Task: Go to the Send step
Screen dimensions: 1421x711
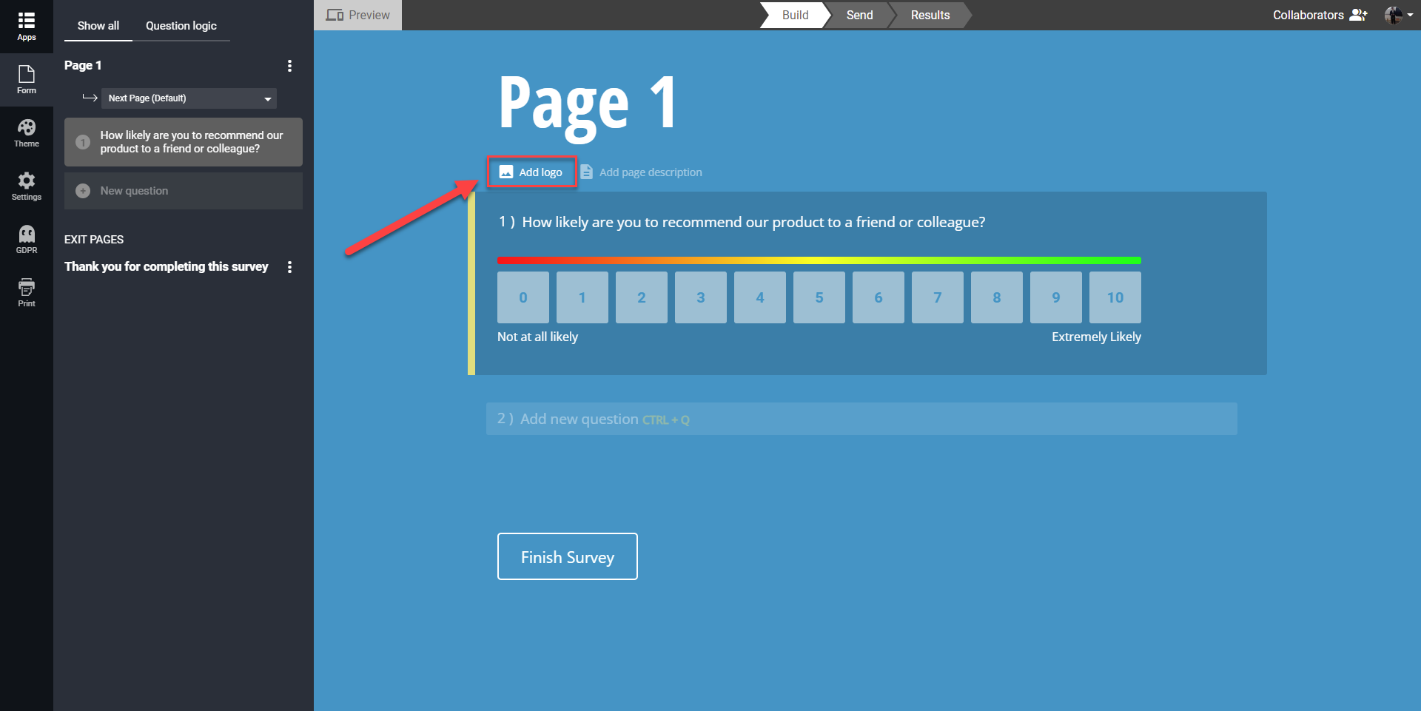Action: click(x=859, y=15)
